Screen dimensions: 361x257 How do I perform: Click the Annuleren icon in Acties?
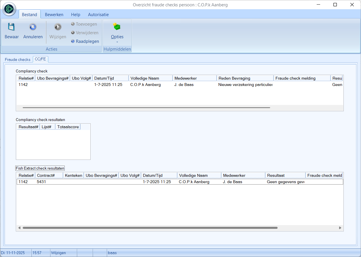tap(33, 27)
